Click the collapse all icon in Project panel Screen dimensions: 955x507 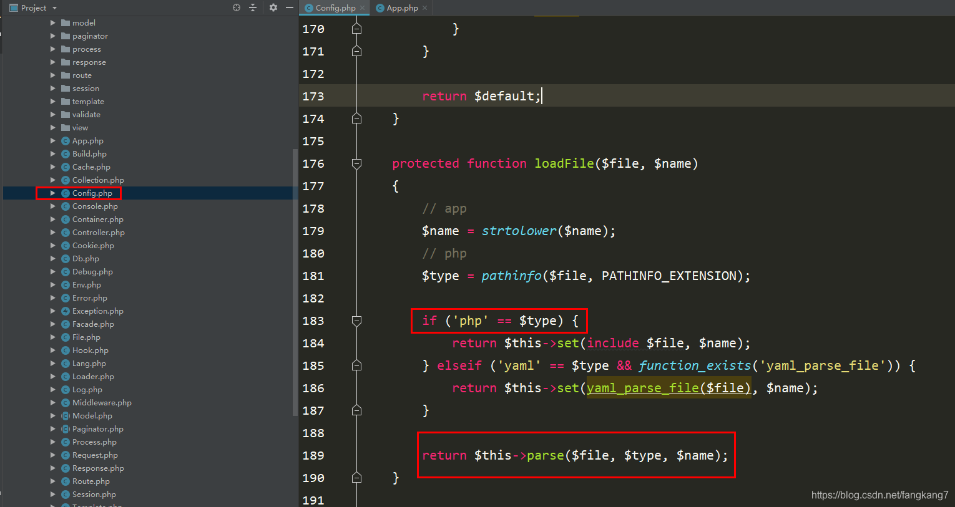click(253, 7)
